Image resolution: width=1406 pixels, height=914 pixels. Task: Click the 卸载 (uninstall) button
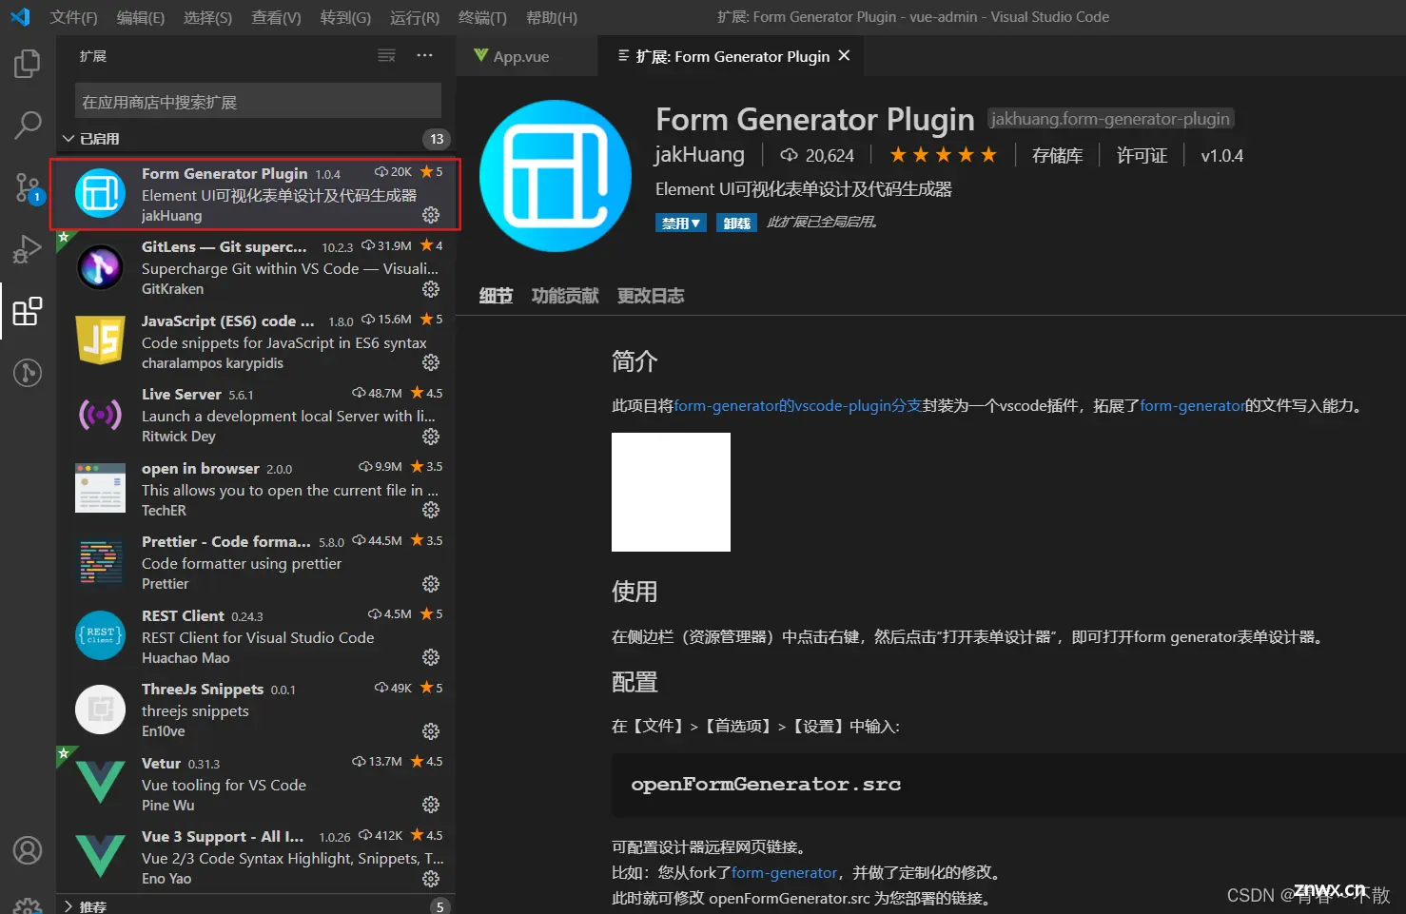pyautogui.click(x=736, y=224)
